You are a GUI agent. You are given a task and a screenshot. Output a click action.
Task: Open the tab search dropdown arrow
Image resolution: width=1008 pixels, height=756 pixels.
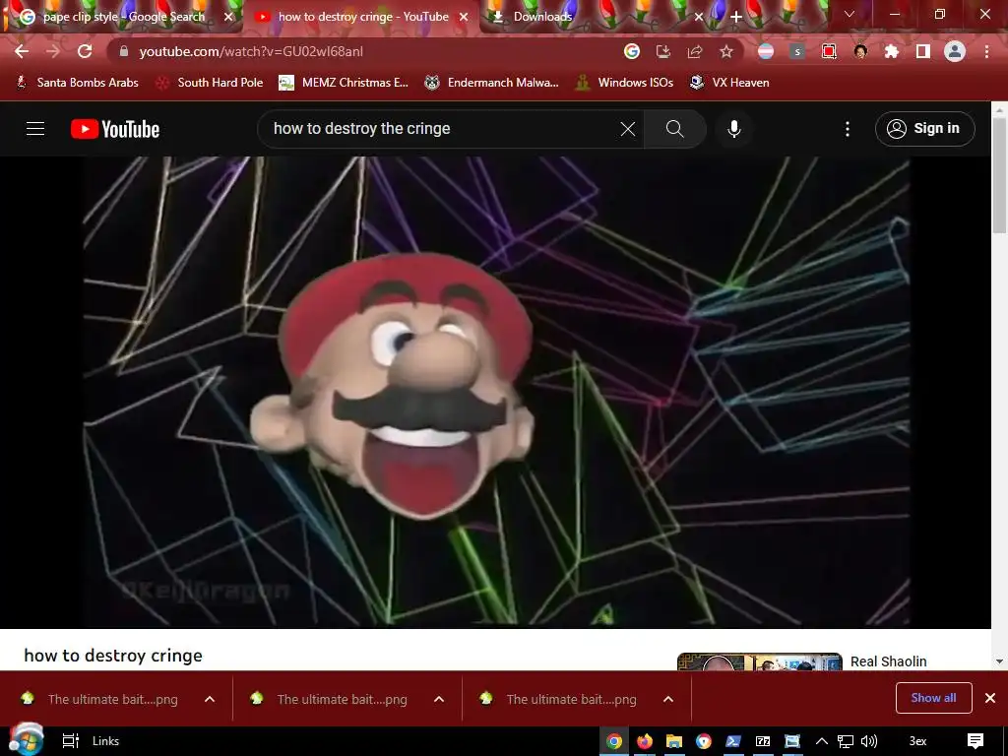pos(850,14)
